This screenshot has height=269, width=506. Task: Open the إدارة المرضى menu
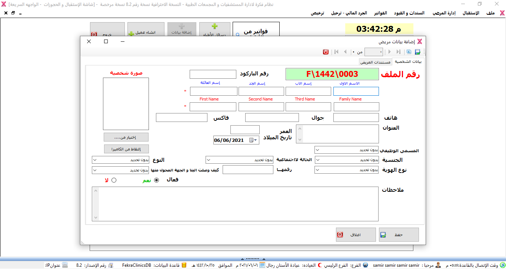click(444, 13)
